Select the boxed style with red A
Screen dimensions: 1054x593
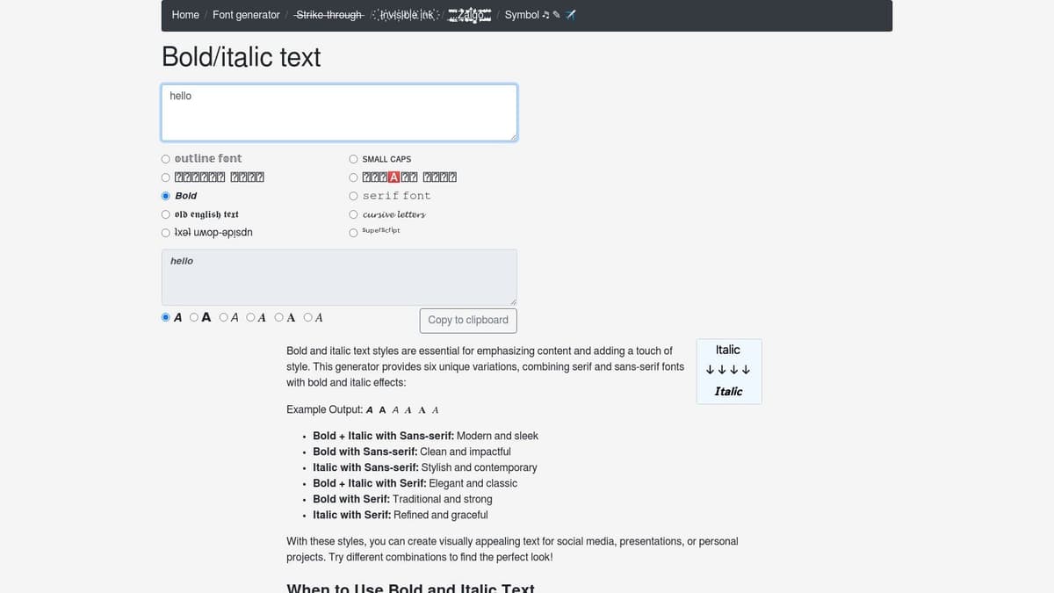coord(353,177)
